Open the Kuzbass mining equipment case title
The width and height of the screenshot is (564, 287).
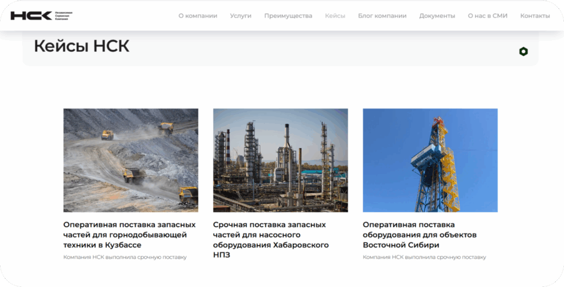(x=129, y=235)
